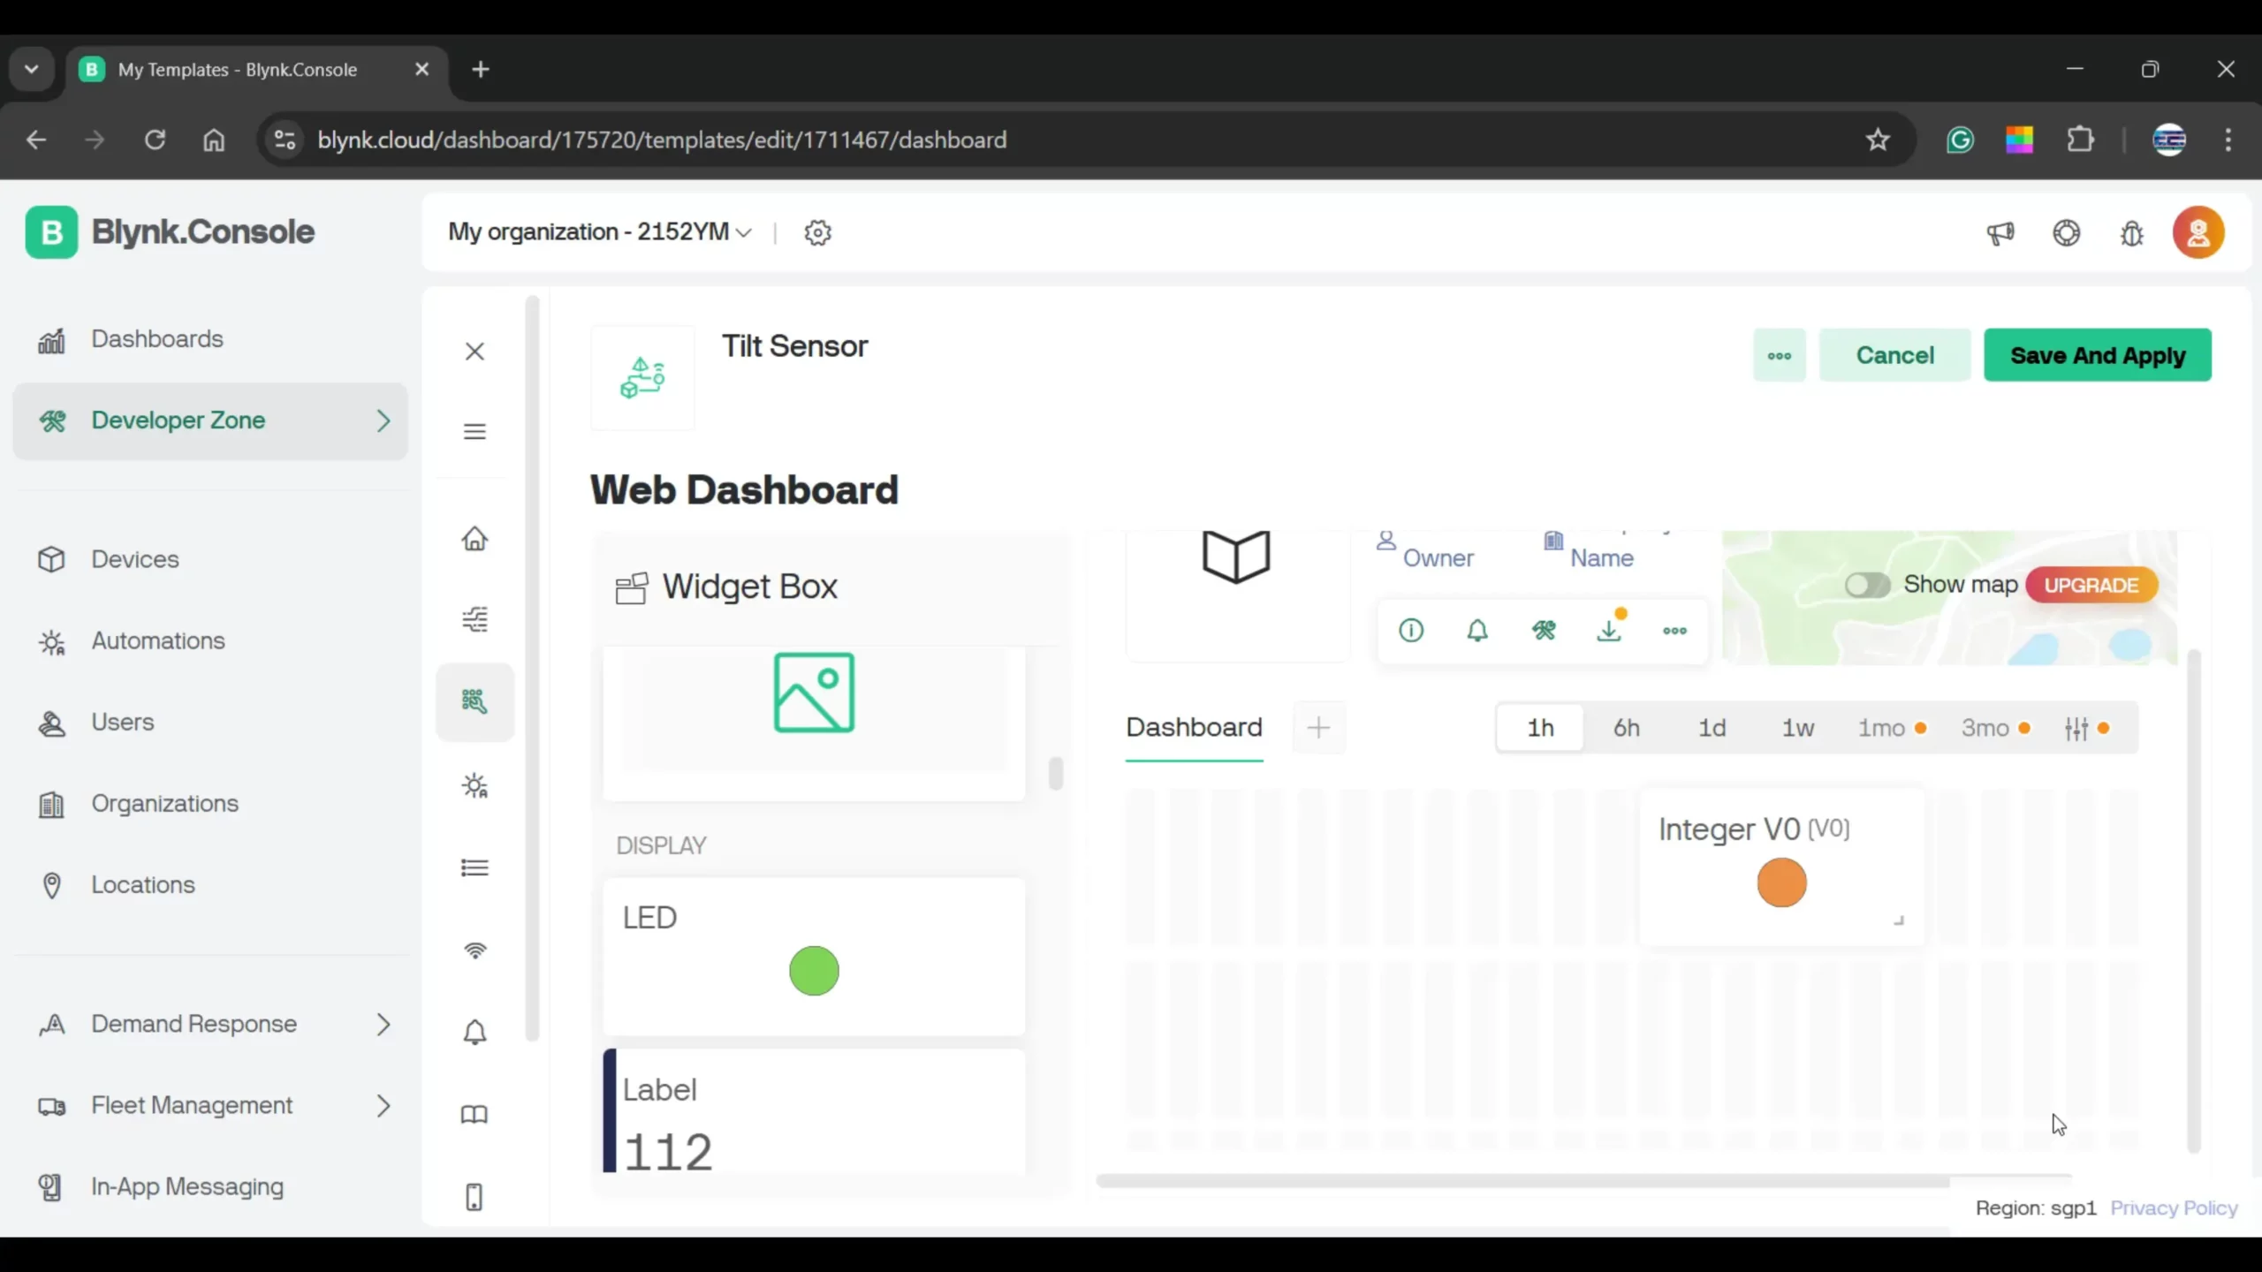Click the bug report icon
The width and height of the screenshot is (2262, 1272).
click(2132, 233)
